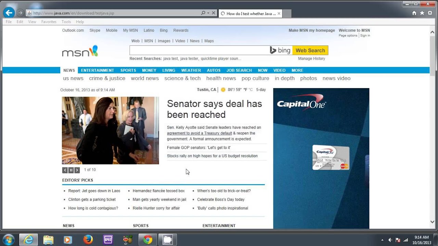Click the Sign in link
This screenshot has width=438, height=246.
pos(365,36)
